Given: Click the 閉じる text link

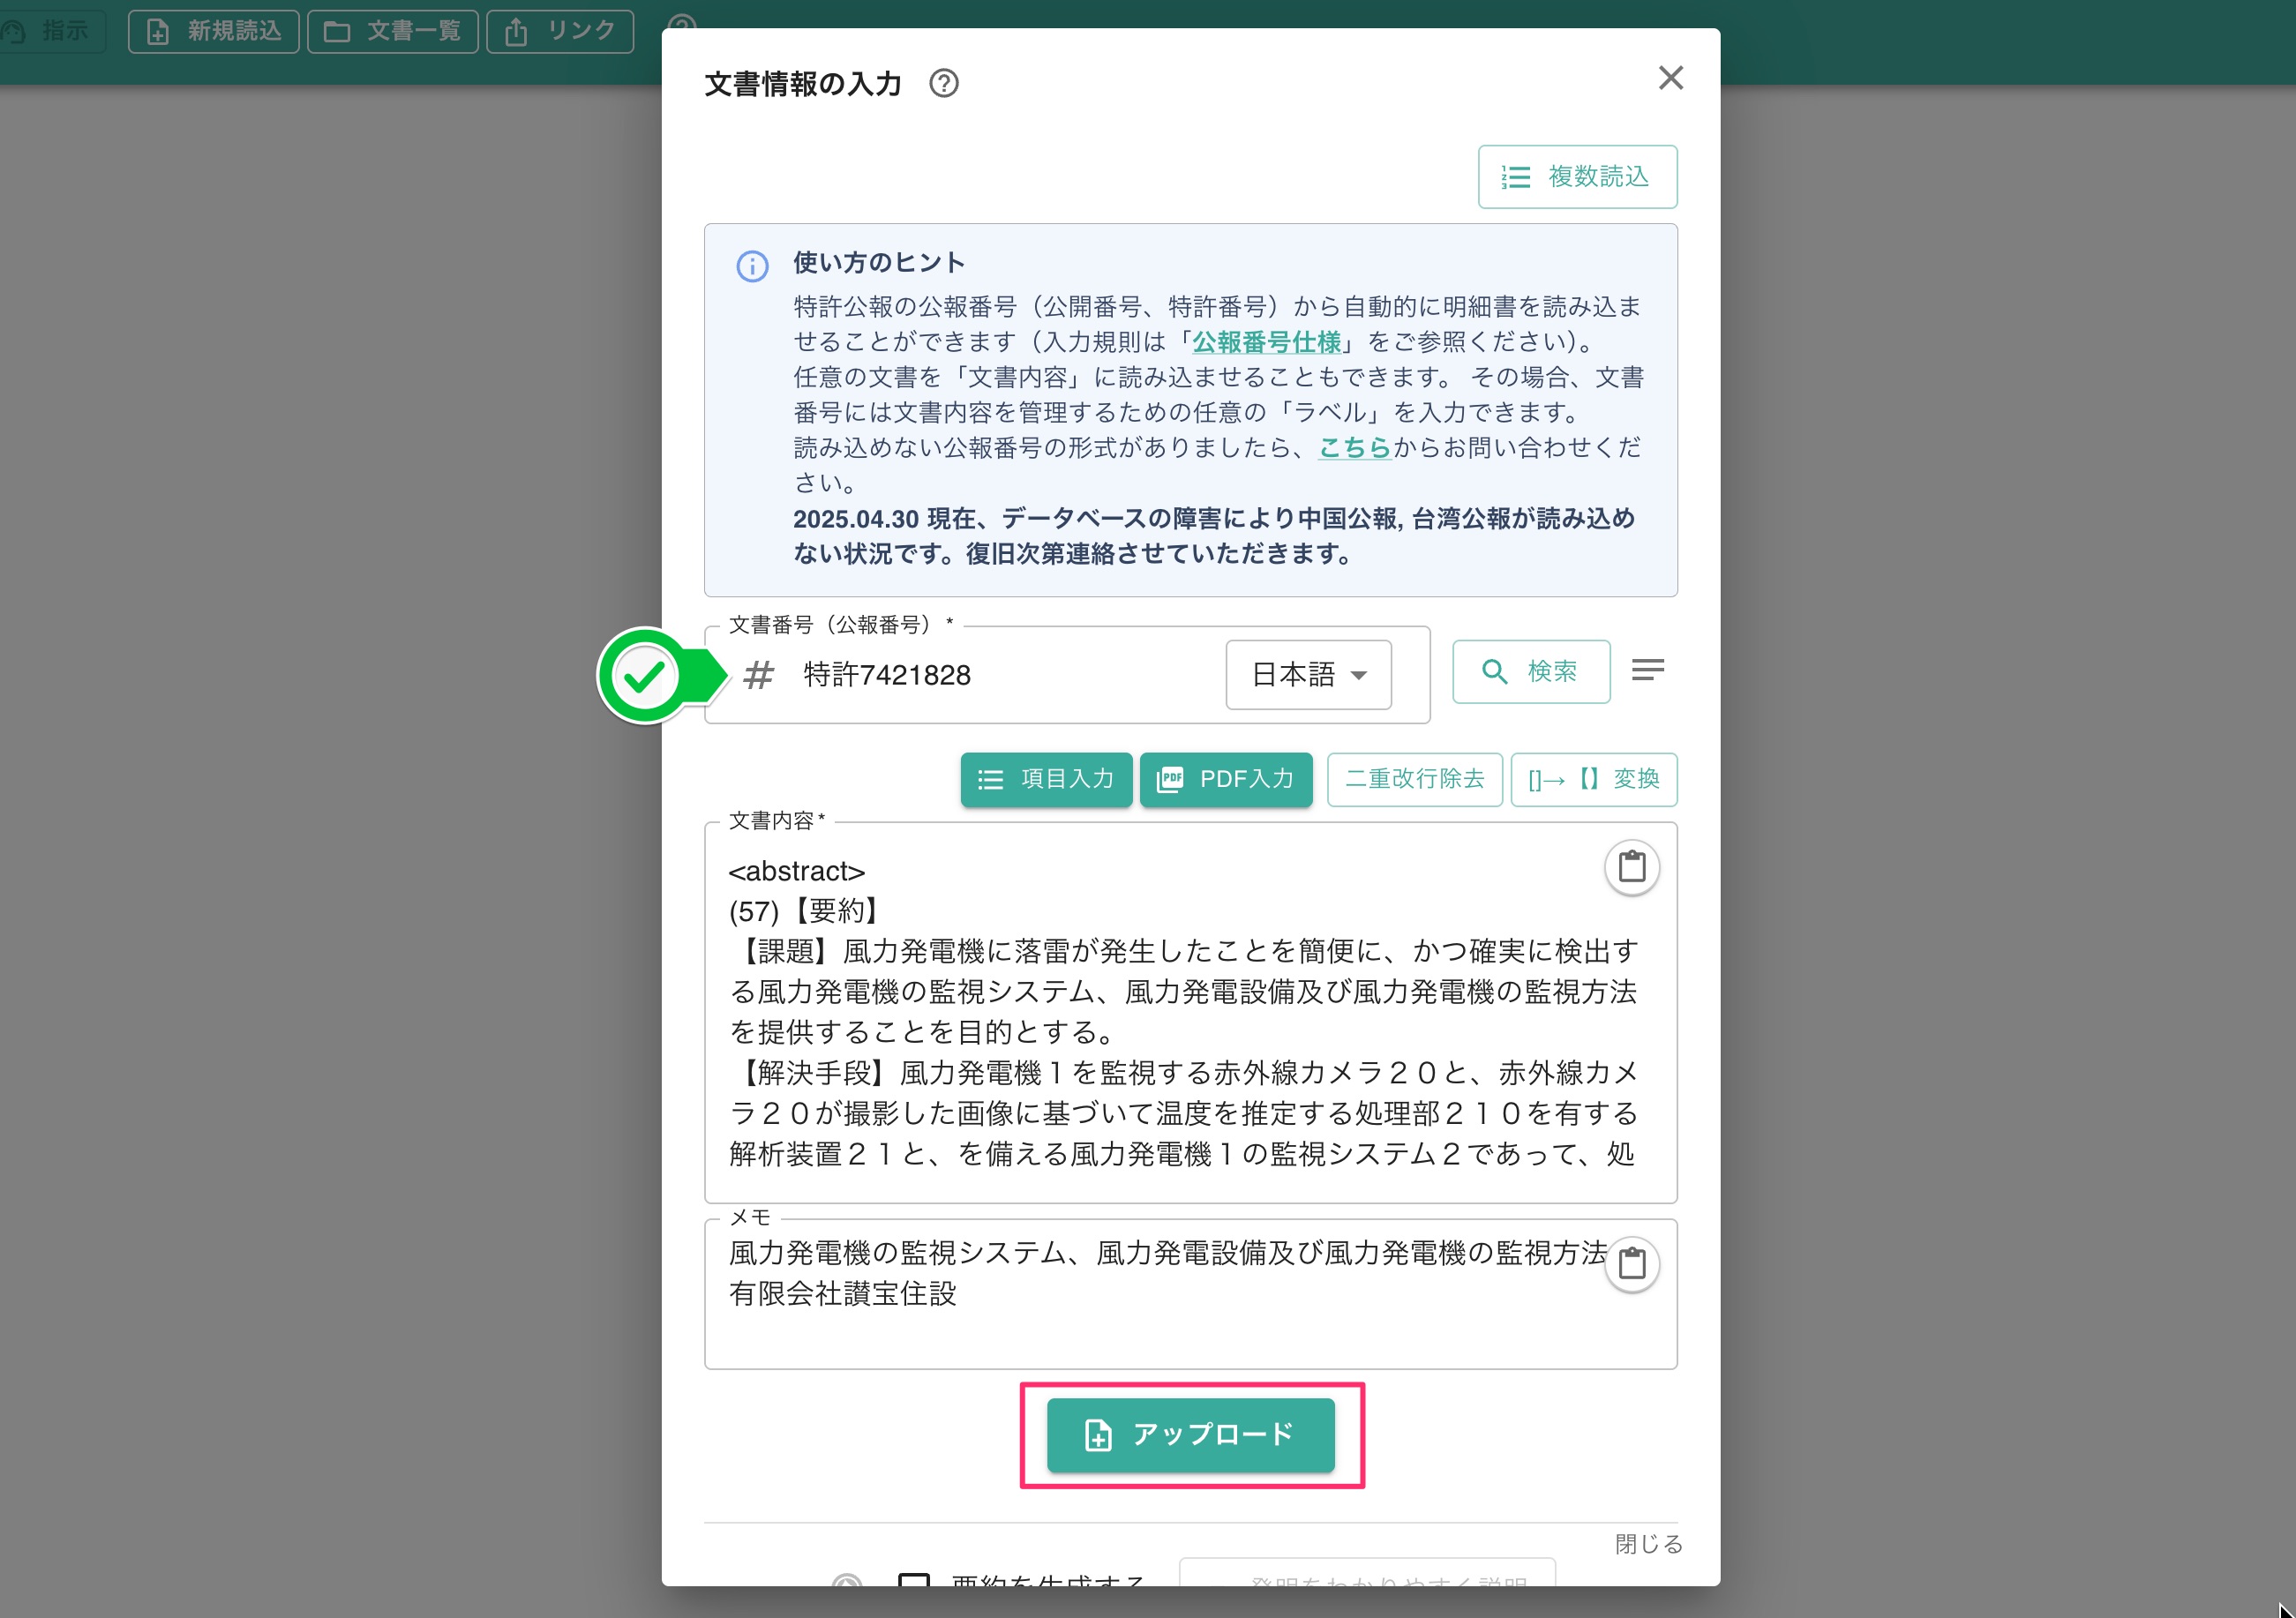Looking at the screenshot, I should [1648, 1544].
